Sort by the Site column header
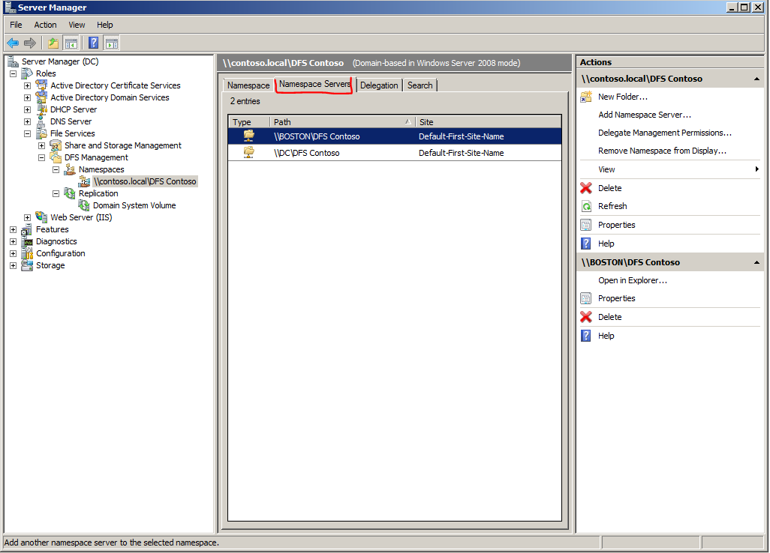Image resolution: width=770 pixels, height=553 pixels. 488,122
